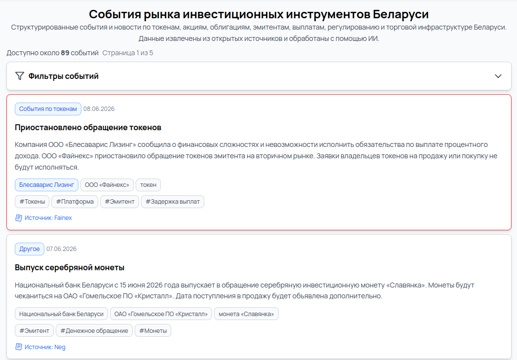Click the funnel filter icon
Viewport: 517px width, 360px height.
click(19, 76)
